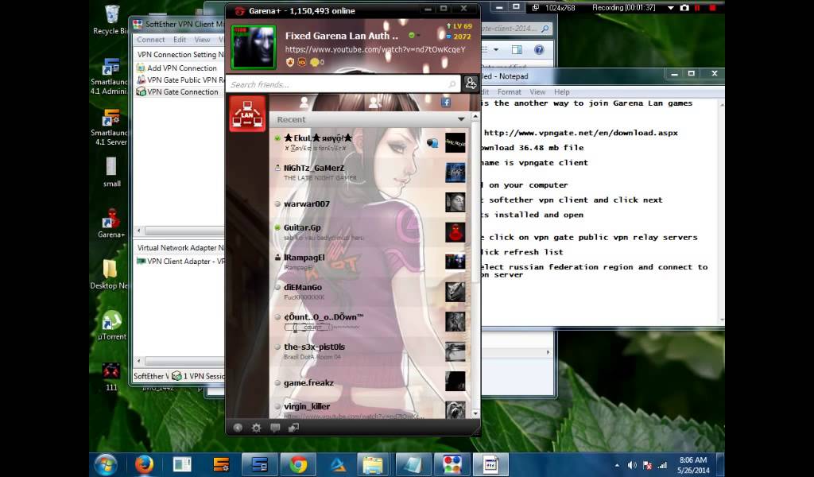Click the orange badge icon under profile URL
Viewport: 814px width, 477px height.
click(302, 62)
